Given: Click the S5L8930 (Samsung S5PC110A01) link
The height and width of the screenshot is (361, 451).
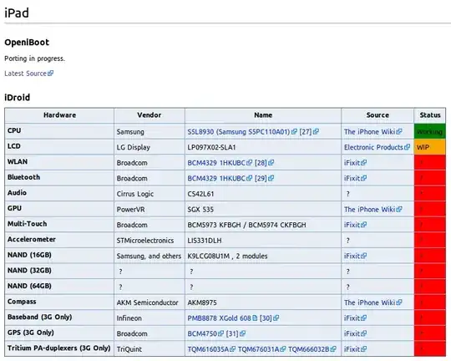Looking at the screenshot, I should pyautogui.click(x=242, y=132).
